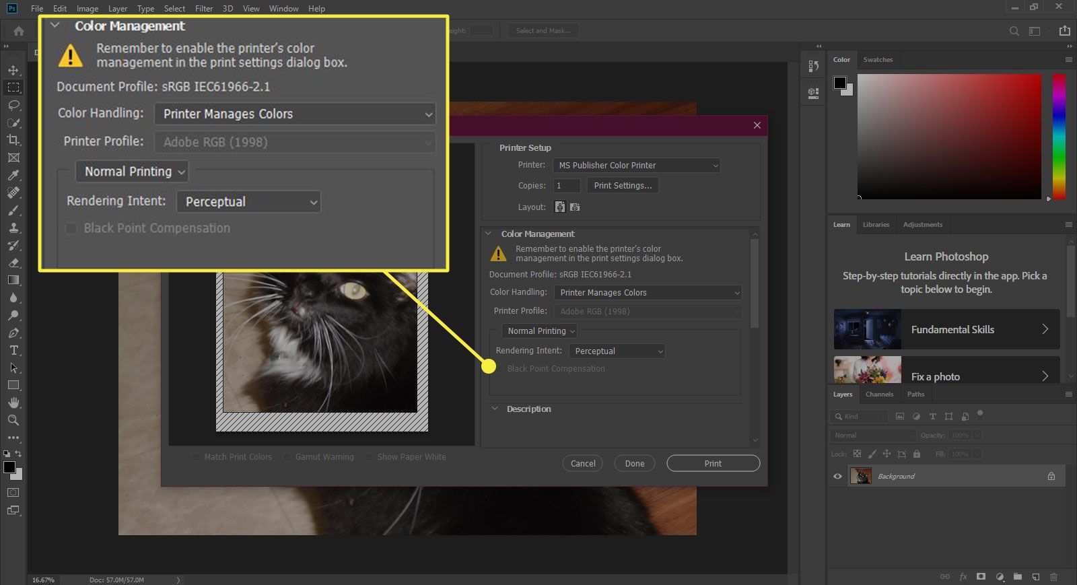Choose portrait layout orientation
This screenshot has height=585, width=1077.
pyautogui.click(x=560, y=207)
